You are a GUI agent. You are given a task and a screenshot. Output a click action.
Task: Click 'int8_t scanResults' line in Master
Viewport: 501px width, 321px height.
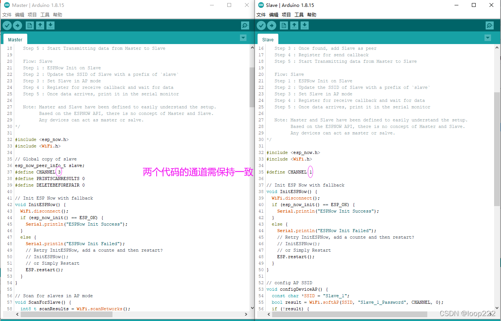tap(75, 309)
